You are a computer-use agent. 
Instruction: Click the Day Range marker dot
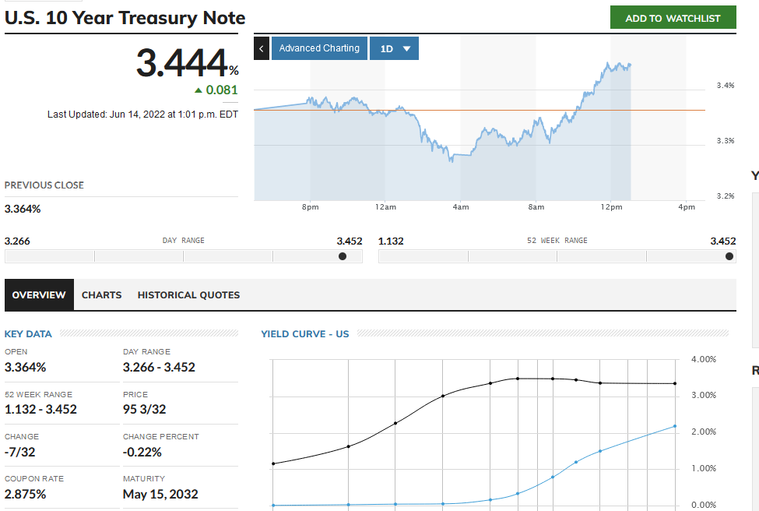coord(343,256)
